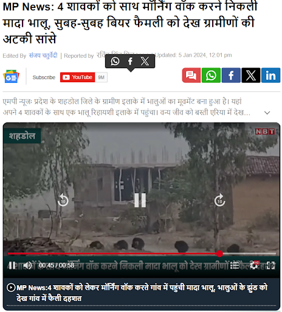Rewind video 10 seconds
The width and height of the screenshot is (282, 312).
tap(63, 200)
